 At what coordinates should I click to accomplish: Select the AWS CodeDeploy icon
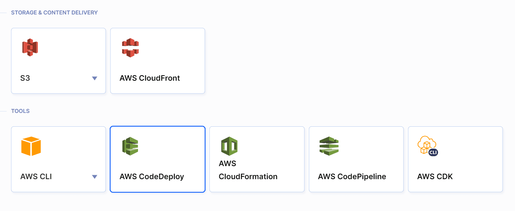(x=130, y=146)
